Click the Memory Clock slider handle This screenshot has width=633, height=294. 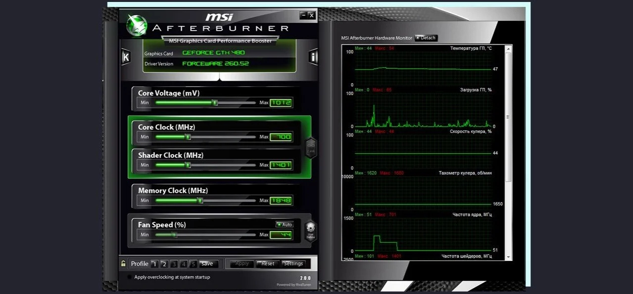point(200,201)
